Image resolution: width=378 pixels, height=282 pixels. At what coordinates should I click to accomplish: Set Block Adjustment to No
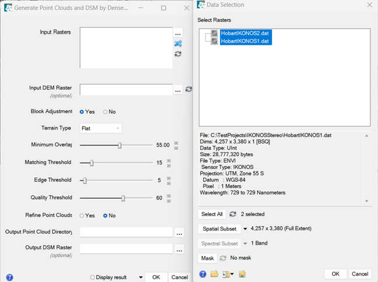106,112
